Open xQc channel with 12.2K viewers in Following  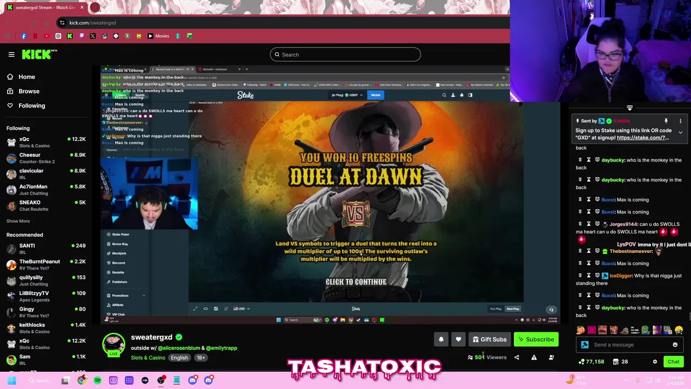pyautogui.click(x=46, y=143)
